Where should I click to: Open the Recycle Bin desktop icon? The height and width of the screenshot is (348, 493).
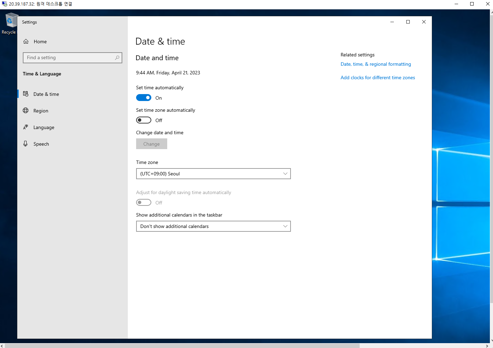[x=9, y=24]
